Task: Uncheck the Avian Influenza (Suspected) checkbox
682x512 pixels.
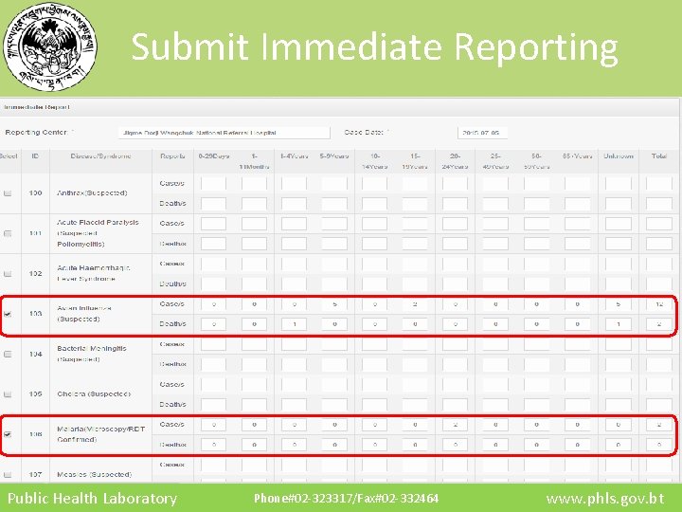Action: point(8,314)
